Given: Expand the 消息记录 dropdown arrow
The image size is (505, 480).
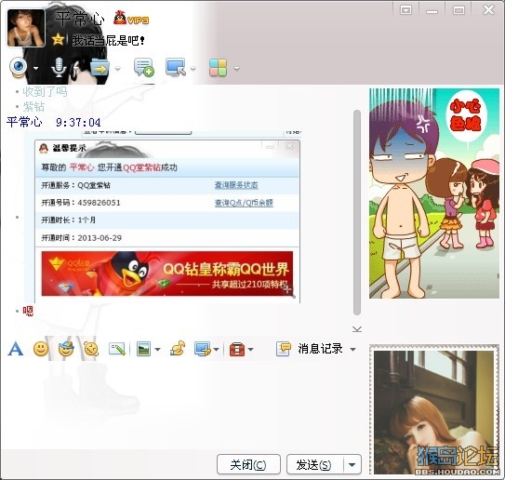Looking at the screenshot, I should (353, 349).
